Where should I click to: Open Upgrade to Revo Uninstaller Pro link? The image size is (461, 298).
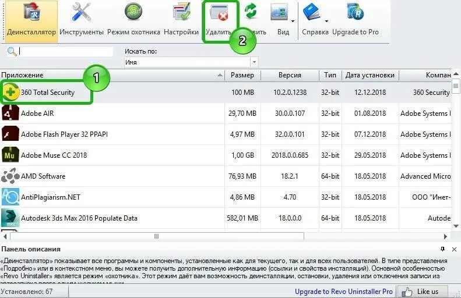tap(344, 292)
